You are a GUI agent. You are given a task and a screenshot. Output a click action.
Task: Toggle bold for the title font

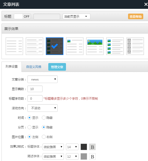tap(92, 147)
